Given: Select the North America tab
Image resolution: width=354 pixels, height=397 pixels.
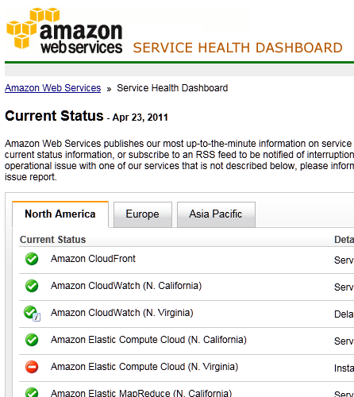Looking at the screenshot, I should coord(60,214).
